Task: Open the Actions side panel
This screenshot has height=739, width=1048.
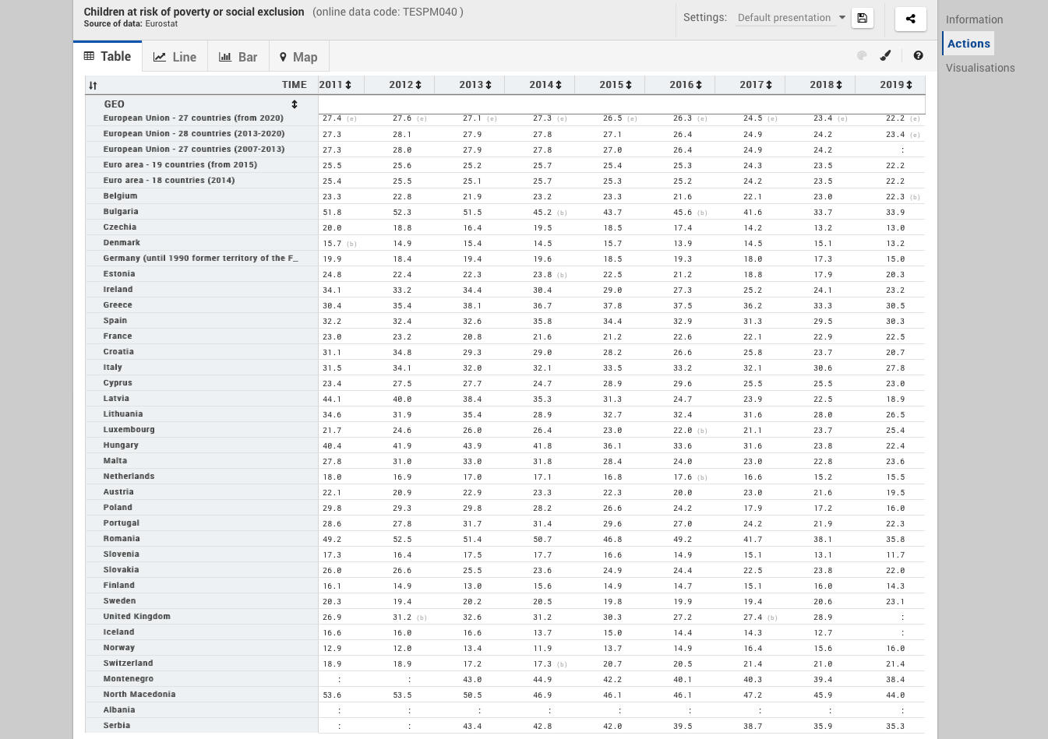Action: point(969,44)
